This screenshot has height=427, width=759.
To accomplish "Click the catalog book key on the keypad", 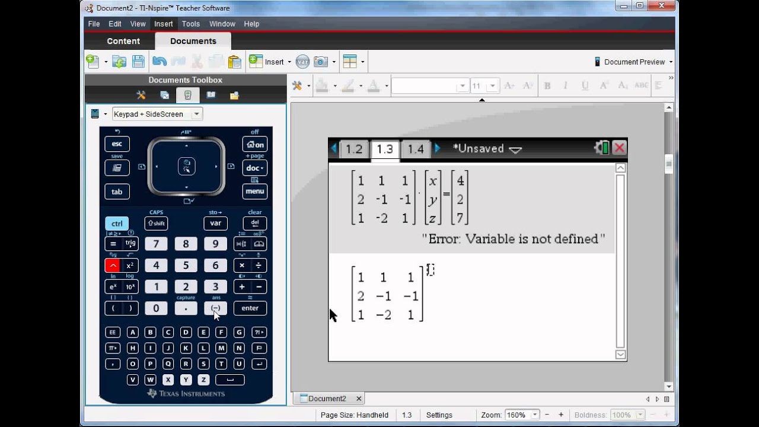I will pyautogui.click(x=259, y=244).
